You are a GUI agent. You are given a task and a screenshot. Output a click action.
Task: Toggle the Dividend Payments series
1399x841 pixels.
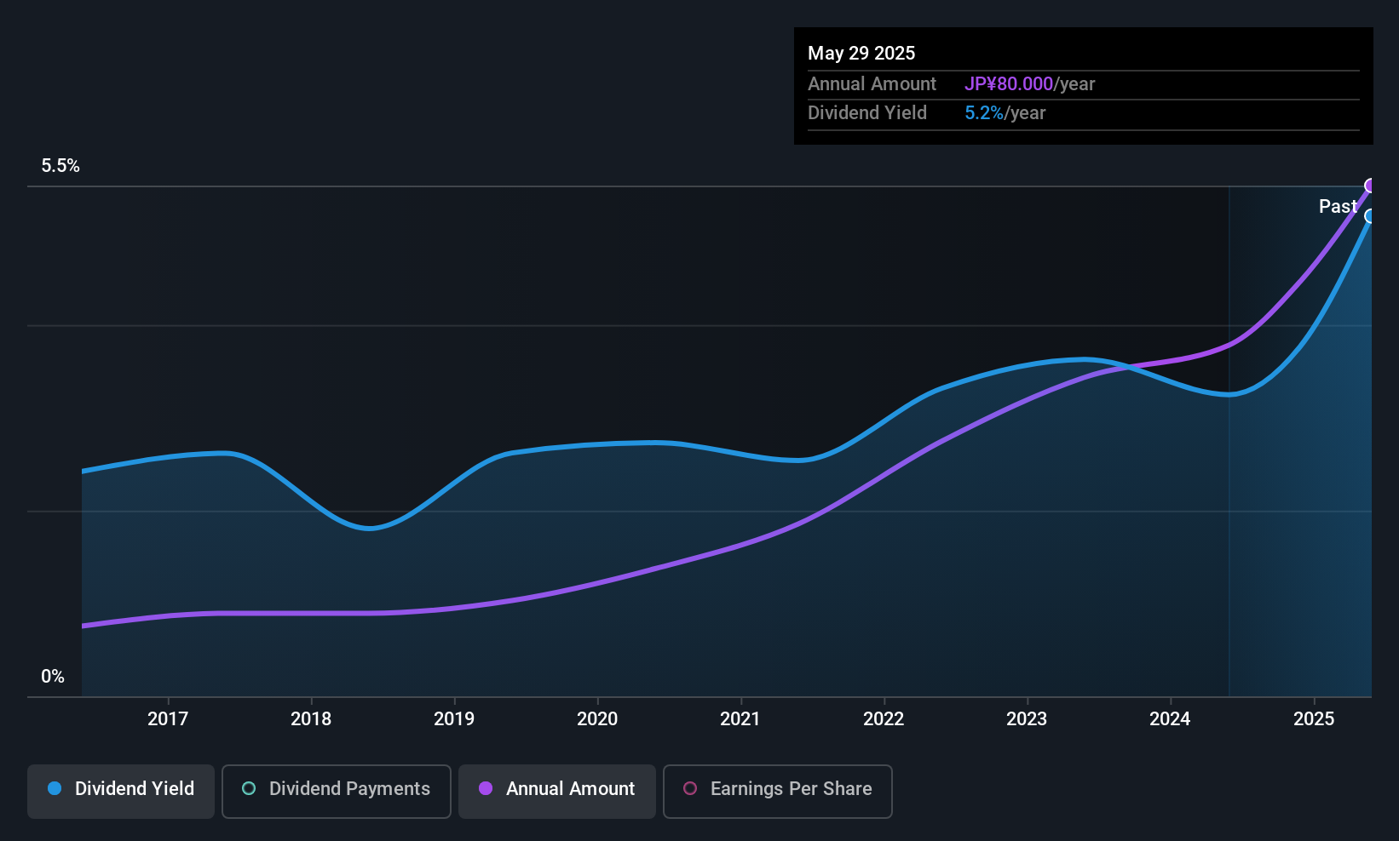click(337, 791)
